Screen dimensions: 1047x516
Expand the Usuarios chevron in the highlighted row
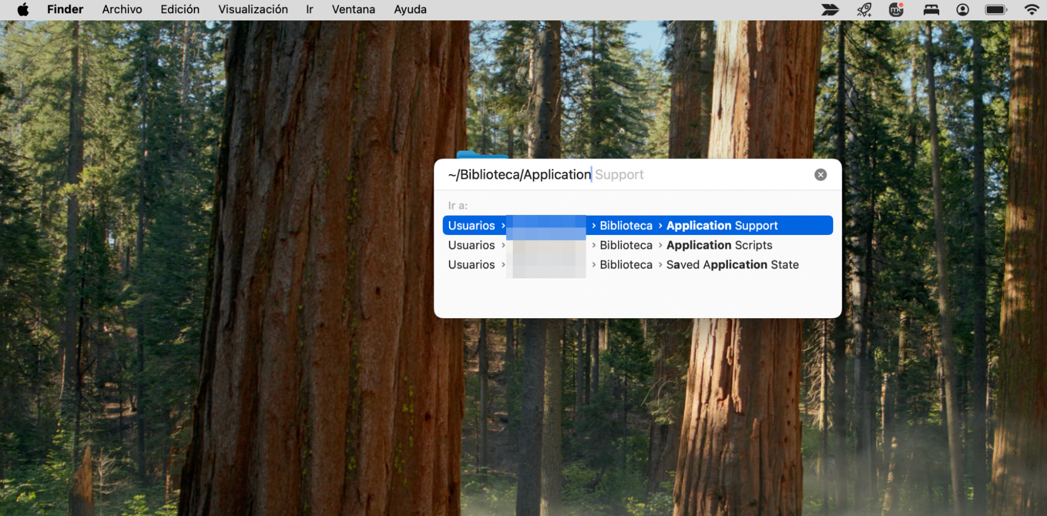503,225
